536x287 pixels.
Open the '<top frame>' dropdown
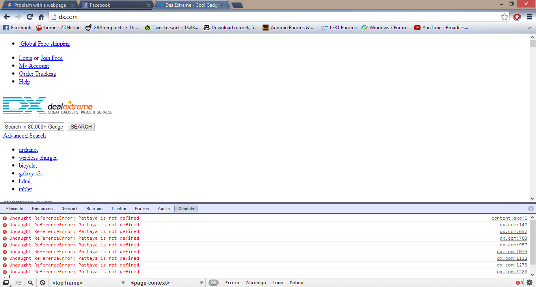(88, 283)
